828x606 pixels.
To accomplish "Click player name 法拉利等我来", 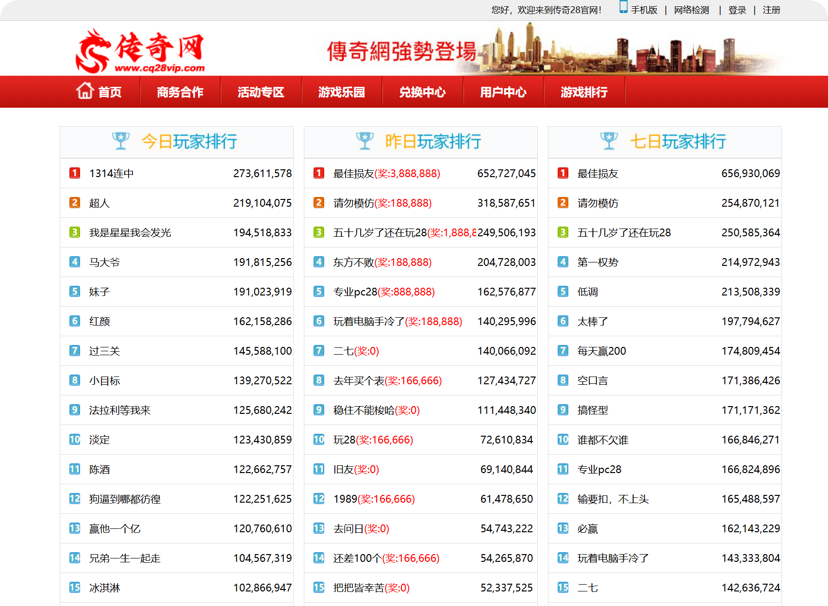I will (120, 410).
